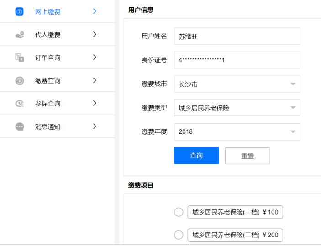Click the 代人缴费 hand-coin icon
Image resolution: width=321 pixels, height=246 pixels.
pyautogui.click(x=20, y=35)
